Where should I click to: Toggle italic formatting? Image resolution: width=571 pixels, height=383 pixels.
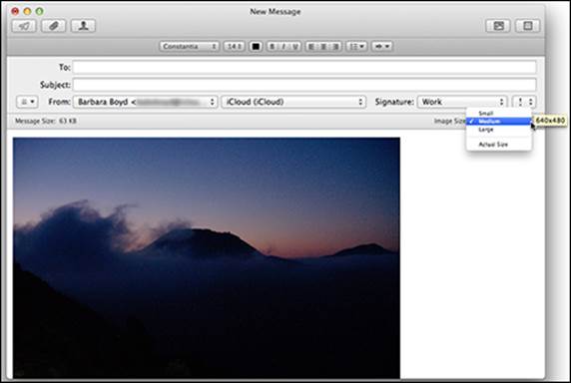[284, 47]
